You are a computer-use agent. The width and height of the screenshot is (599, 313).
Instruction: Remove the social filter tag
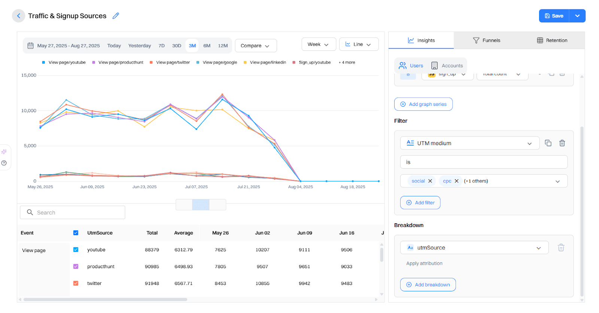[430, 181]
